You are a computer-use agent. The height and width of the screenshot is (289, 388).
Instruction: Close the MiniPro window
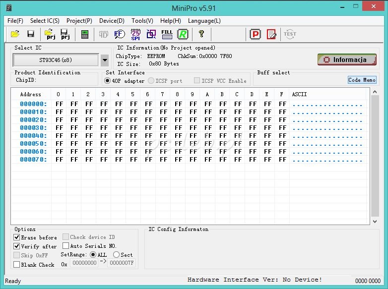pos(374,6)
